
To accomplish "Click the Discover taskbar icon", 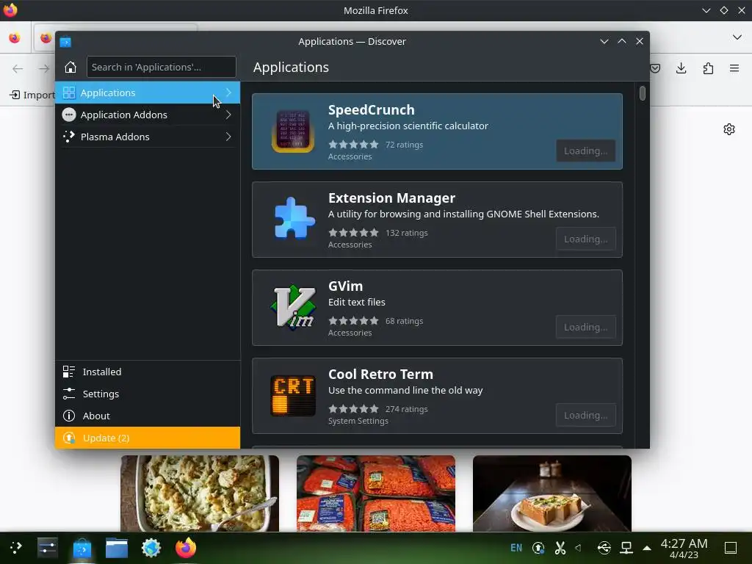I will [82, 548].
